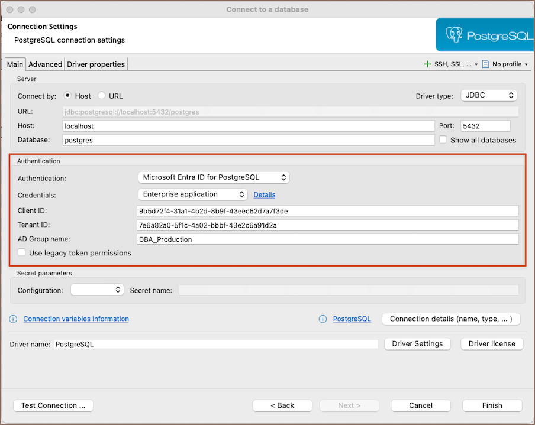Toggle Use legacy token permissions checkbox
Image resolution: width=535 pixels, height=425 pixels.
tap(22, 253)
